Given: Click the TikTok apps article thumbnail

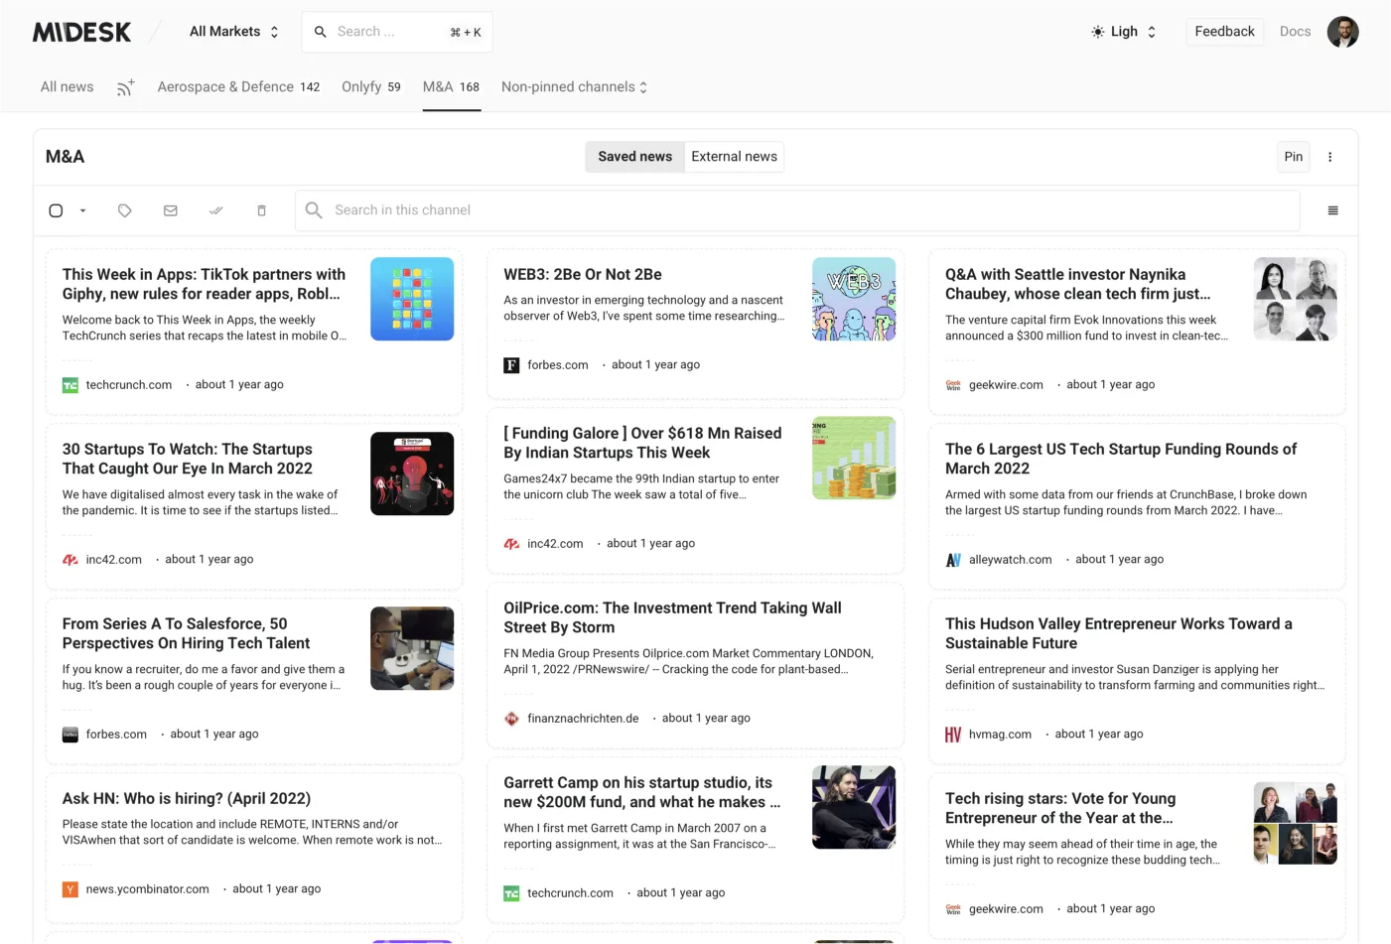Looking at the screenshot, I should pyautogui.click(x=412, y=299).
